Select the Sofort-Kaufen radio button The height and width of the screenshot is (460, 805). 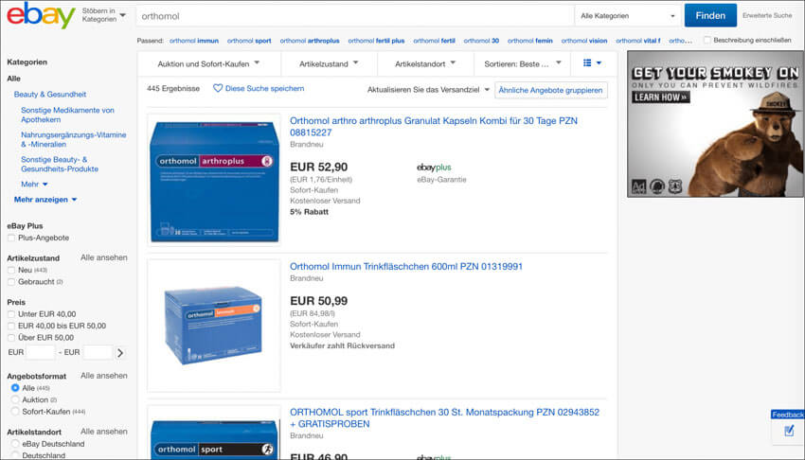click(x=15, y=412)
